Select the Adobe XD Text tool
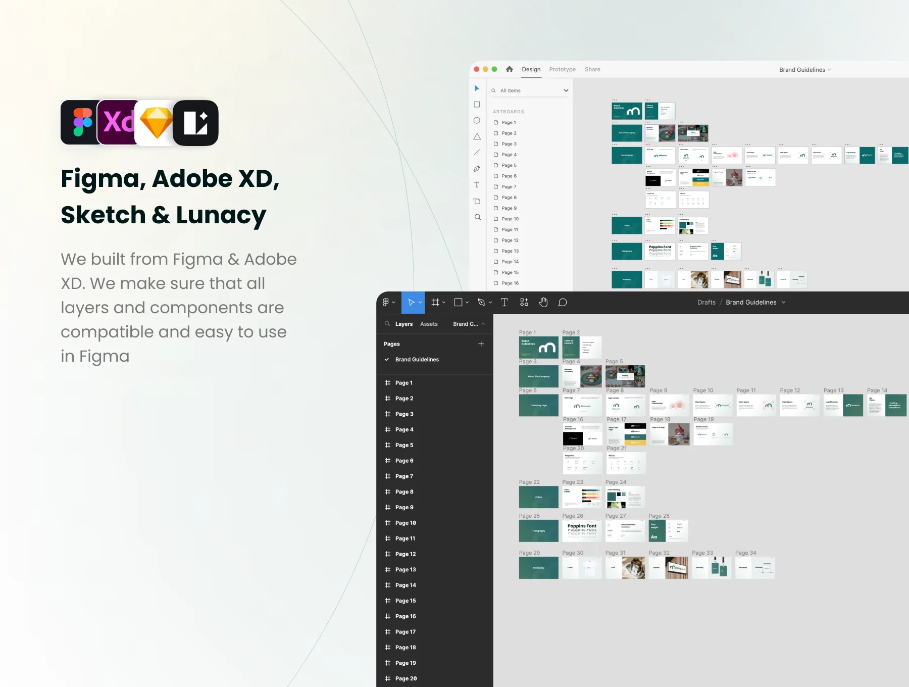This screenshot has height=687, width=909. click(477, 185)
